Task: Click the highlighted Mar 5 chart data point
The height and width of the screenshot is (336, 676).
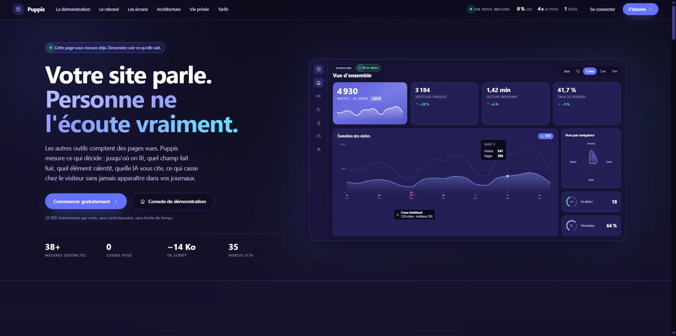Action: [508, 176]
